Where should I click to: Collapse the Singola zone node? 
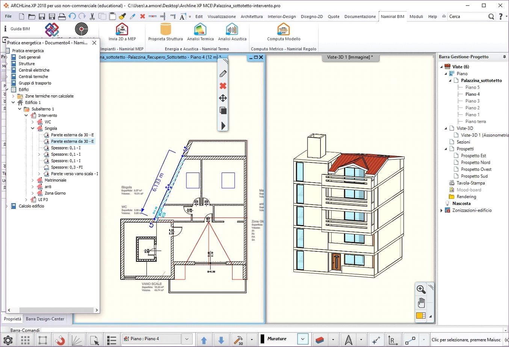[x=33, y=128]
